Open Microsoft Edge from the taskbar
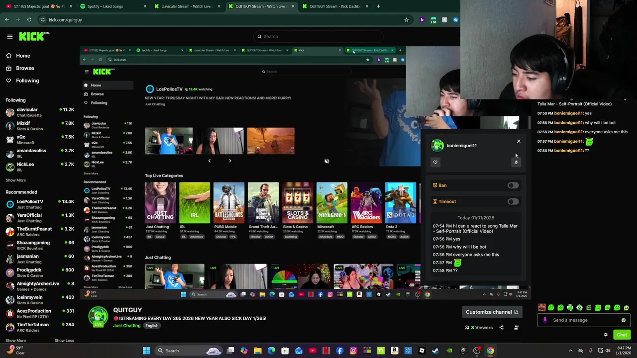The image size is (637, 358). 271,351
